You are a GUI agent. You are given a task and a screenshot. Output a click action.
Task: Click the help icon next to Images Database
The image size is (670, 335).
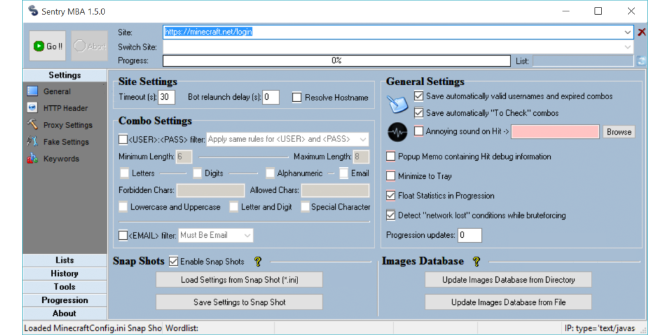point(476,261)
